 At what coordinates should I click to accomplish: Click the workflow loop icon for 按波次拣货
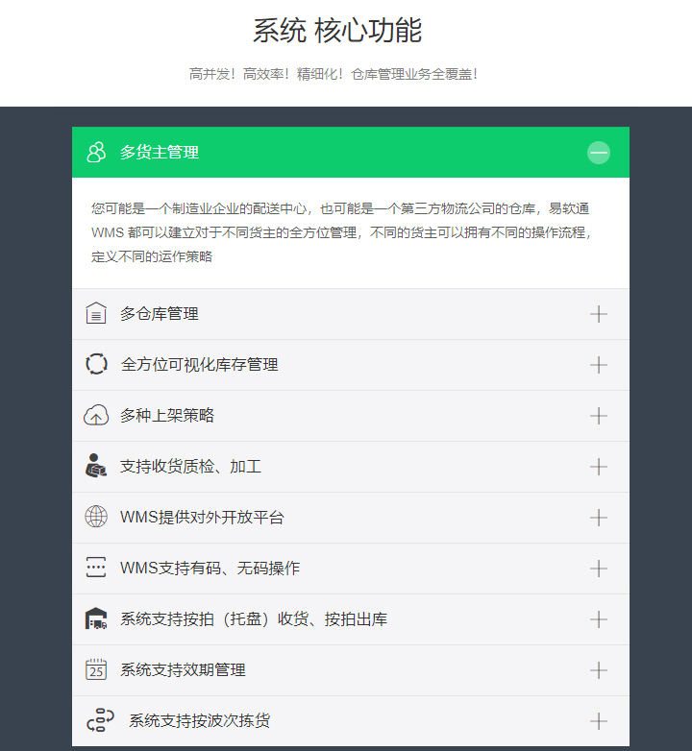tap(100, 720)
